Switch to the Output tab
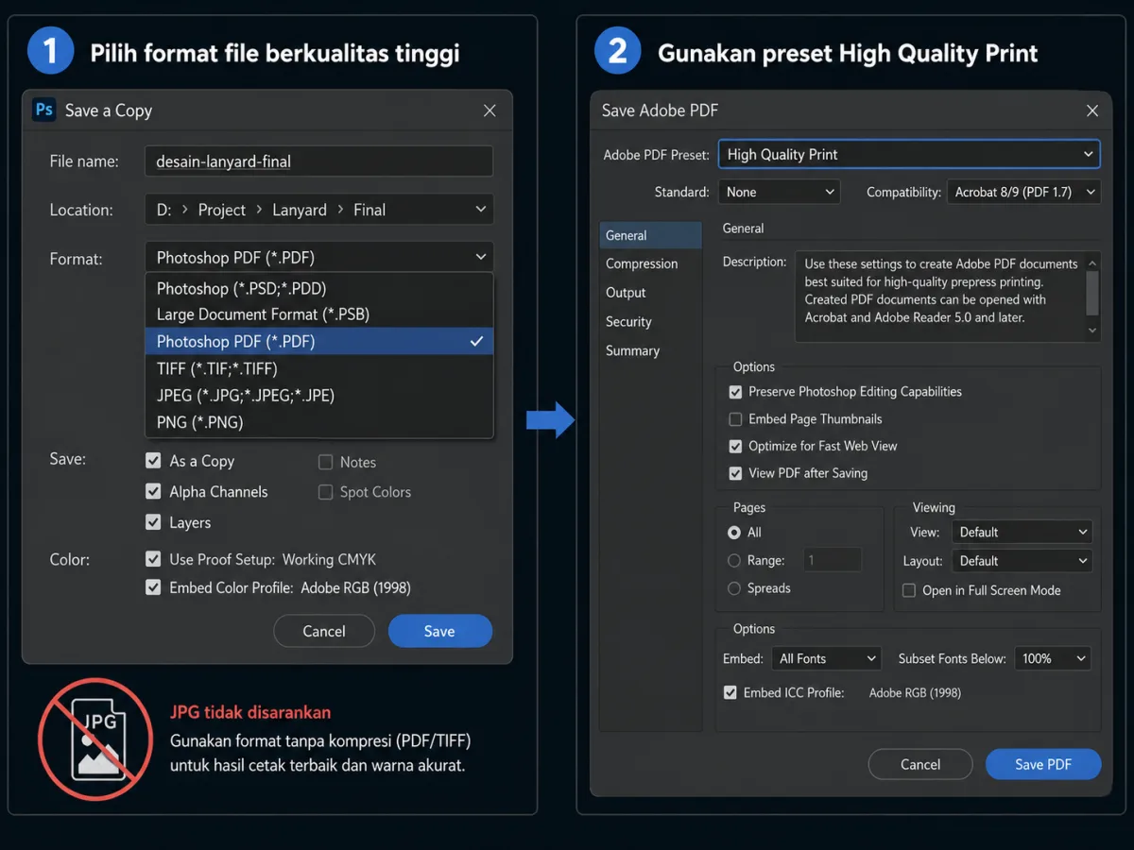This screenshot has width=1134, height=850. [651, 293]
